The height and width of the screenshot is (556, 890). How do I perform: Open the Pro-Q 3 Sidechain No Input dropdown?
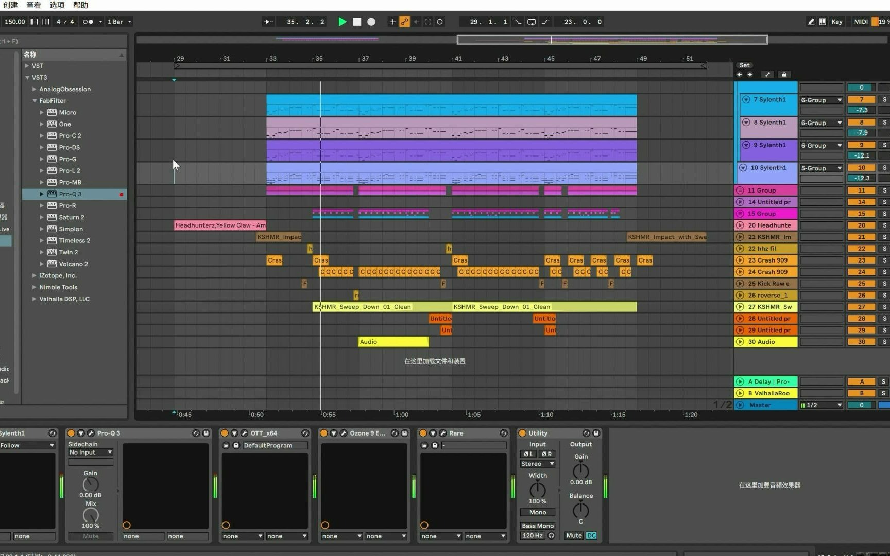coord(91,452)
